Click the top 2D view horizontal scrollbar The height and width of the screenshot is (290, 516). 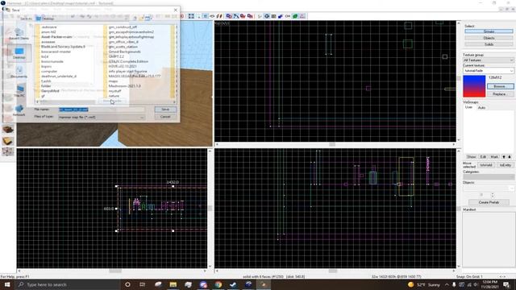point(335,144)
